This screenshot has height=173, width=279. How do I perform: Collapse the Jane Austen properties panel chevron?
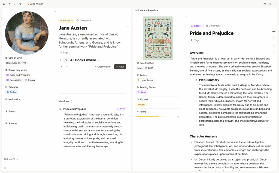[56, 12]
